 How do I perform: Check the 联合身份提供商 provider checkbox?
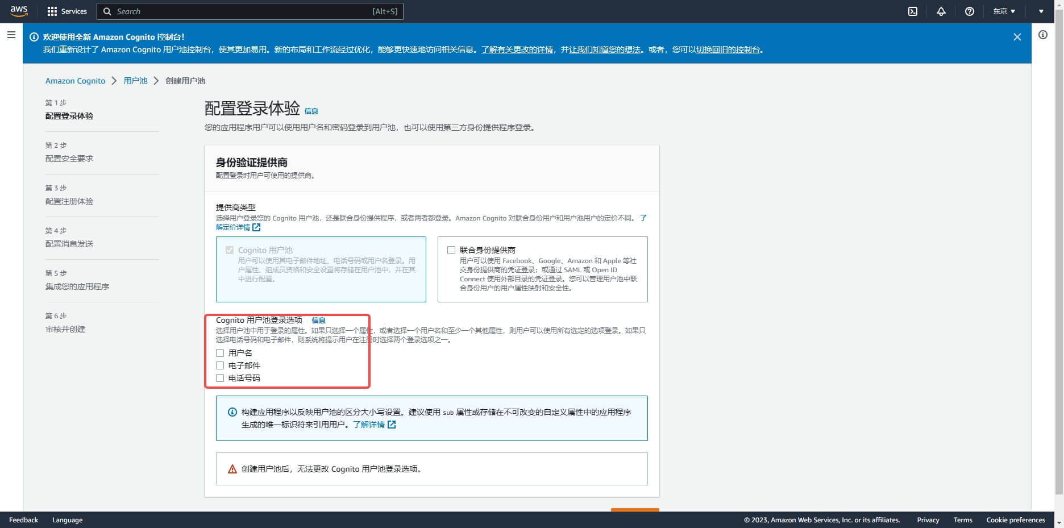451,250
